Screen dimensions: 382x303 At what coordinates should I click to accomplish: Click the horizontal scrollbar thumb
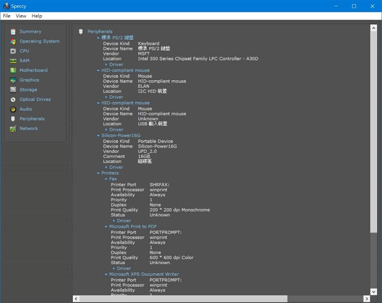(183, 299)
